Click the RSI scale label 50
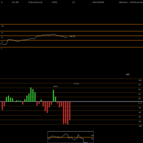Image resolution: width=143 pixels, height=143 pixels. click(2, 37)
